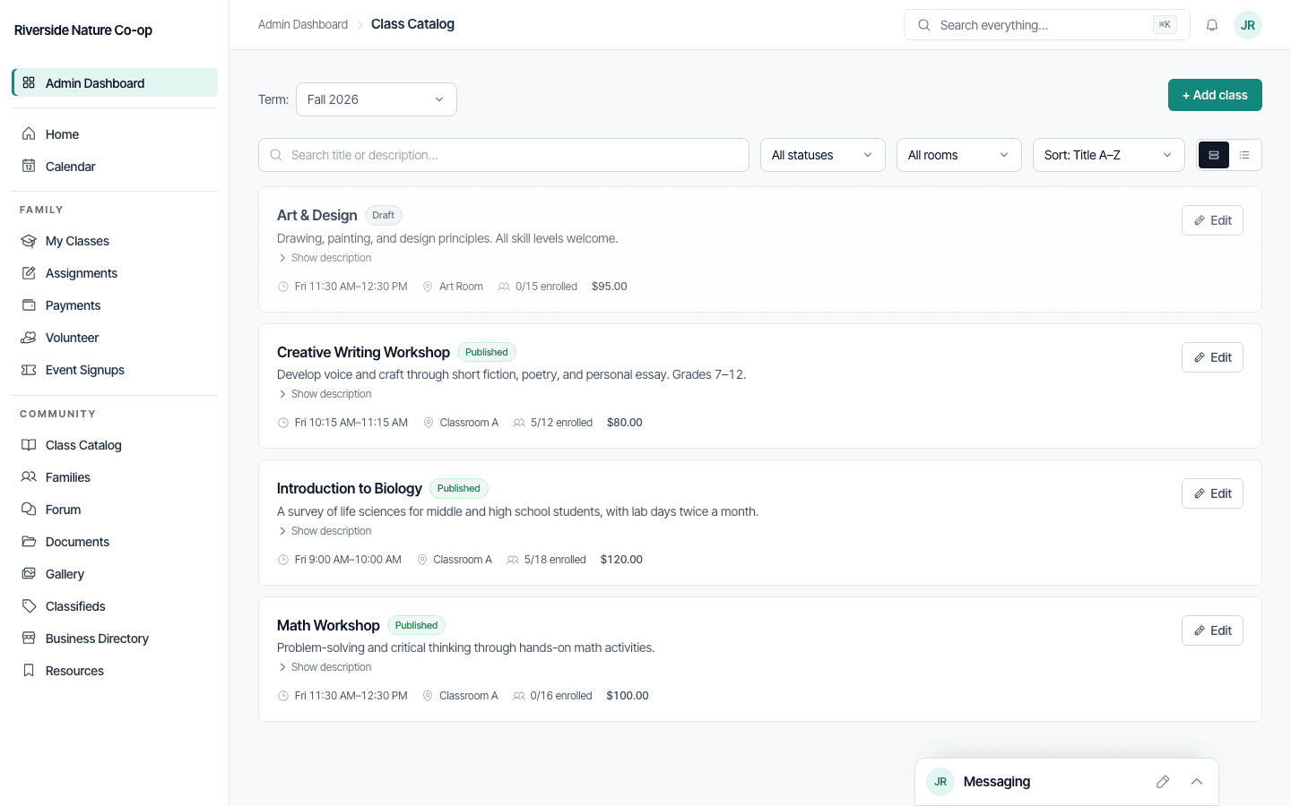
Task: Click Published badge on Creative Writing Workshop
Action: pyautogui.click(x=487, y=352)
